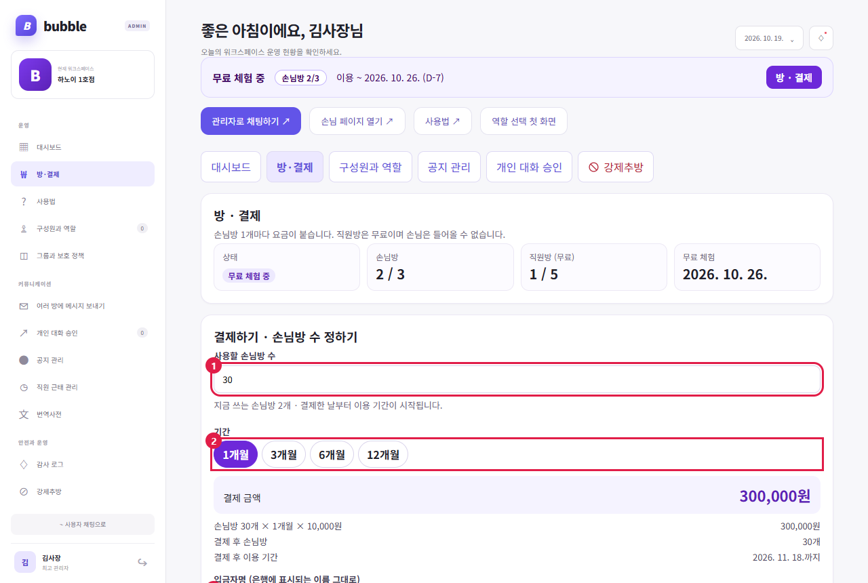868x583 pixels.
Task: Open the 공지 관리 tab
Action: pos(449,167)
